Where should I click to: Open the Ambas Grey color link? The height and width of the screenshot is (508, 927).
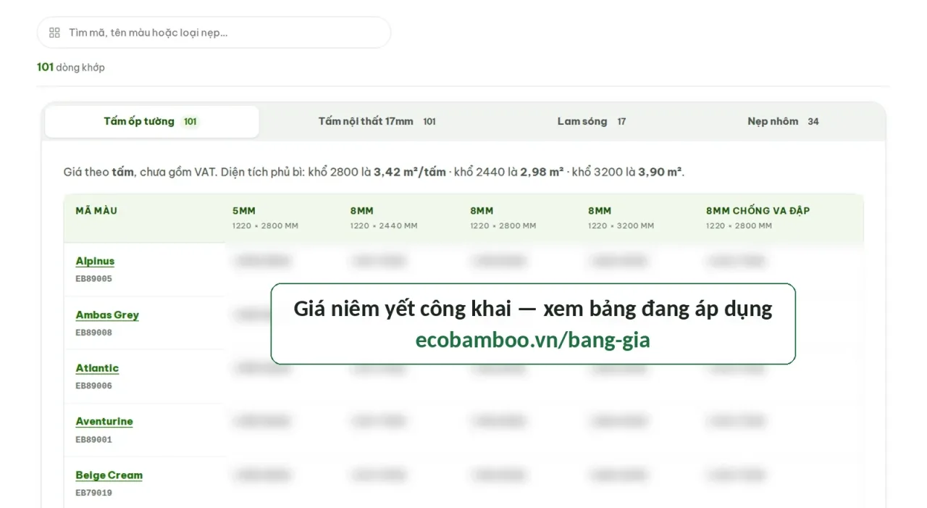pos(107,315)
